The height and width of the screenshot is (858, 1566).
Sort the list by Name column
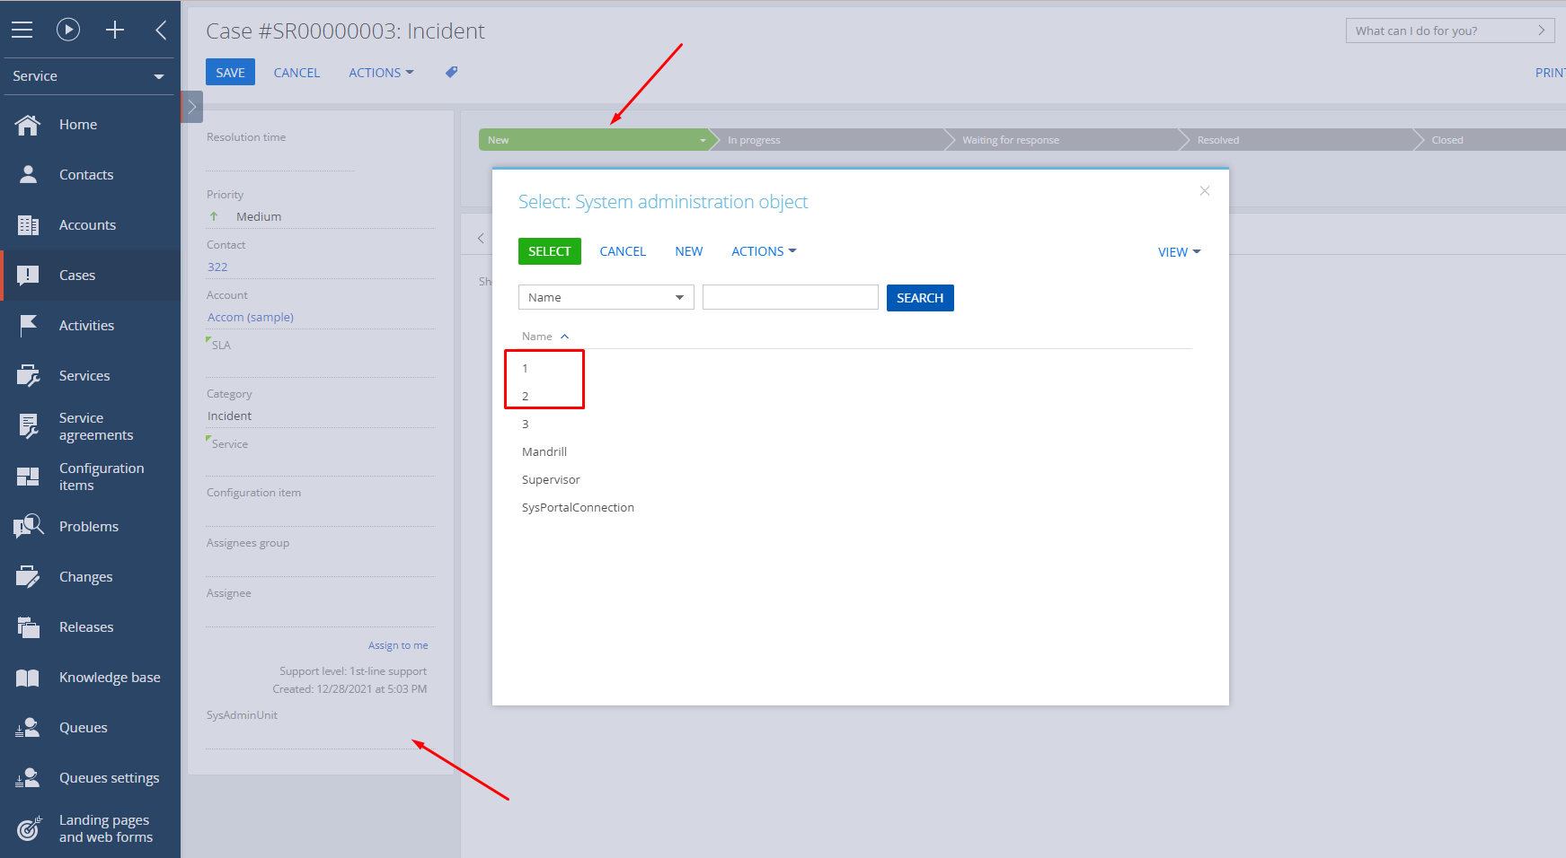[x=545, y=337]
